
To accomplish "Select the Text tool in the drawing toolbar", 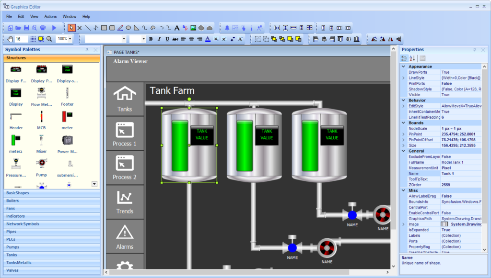I will pos(176,27).
